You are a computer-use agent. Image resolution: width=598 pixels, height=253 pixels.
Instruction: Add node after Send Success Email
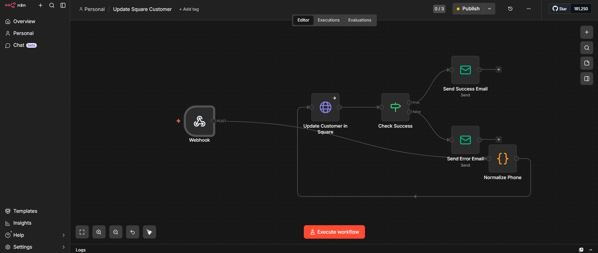499,70
